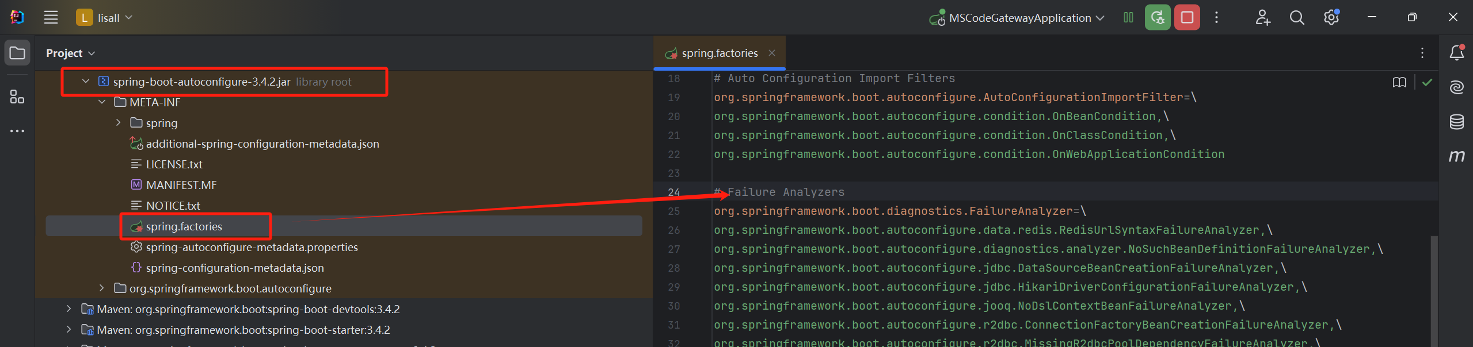Select spring-boot-autoconfigure-3.4.2.jar library root
This screenshot has width=1473, height=347.
click(x=202, y=82)
